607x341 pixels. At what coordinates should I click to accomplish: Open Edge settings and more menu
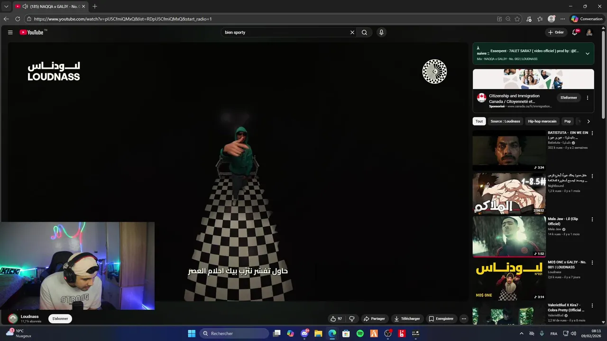coord(562,19)
